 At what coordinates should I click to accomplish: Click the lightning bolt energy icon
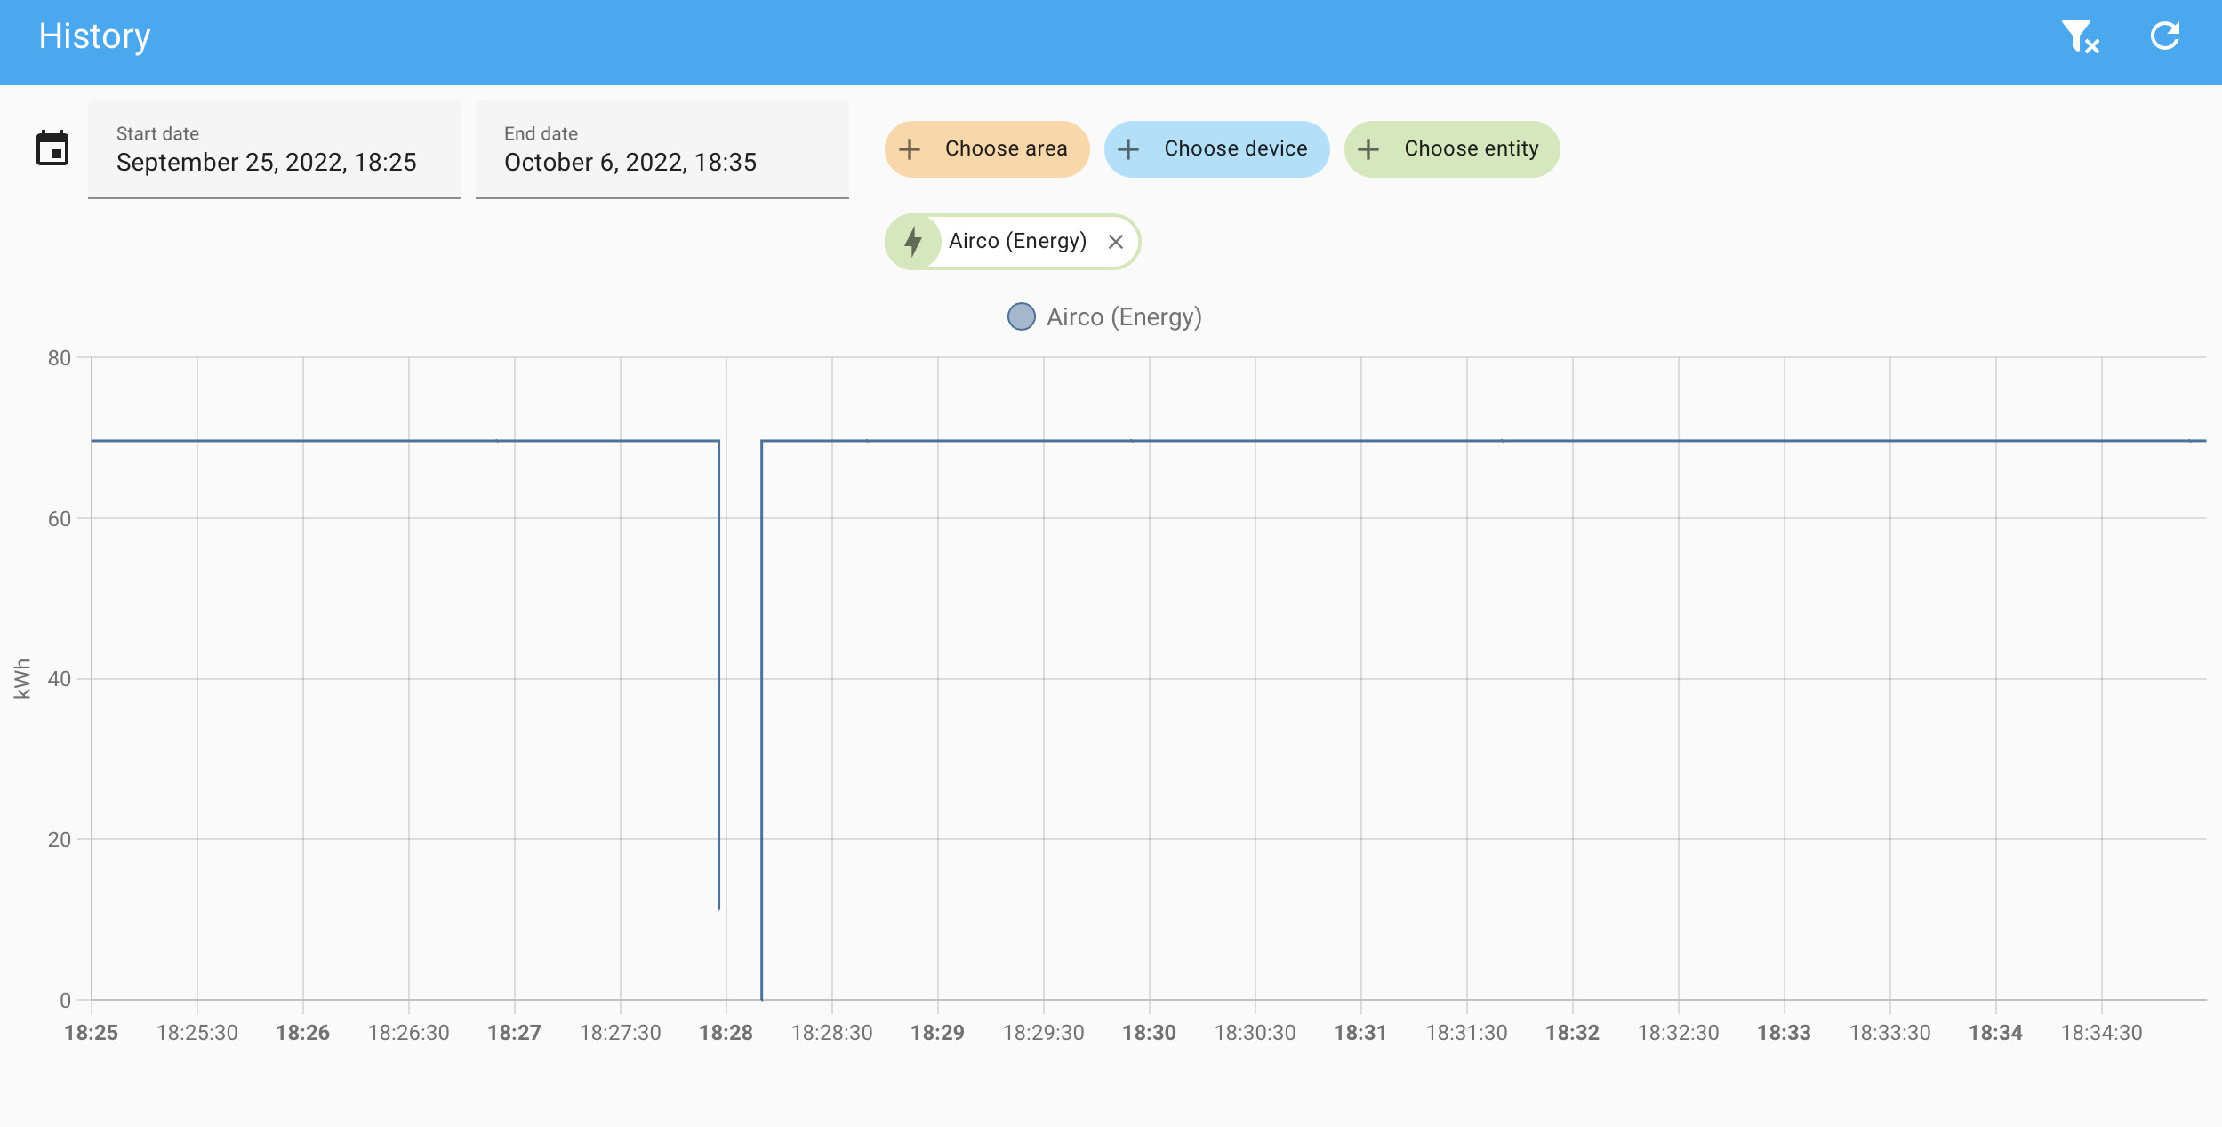click(x=913, y=242)
